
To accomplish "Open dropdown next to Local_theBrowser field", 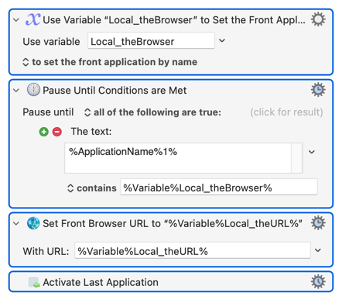I will pyautogui.click(x=222, y=40).
